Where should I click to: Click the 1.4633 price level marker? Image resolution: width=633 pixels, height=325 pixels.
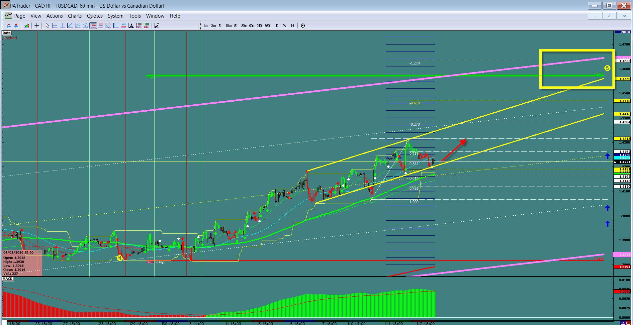pyautogui.click(x=623, y=61)
